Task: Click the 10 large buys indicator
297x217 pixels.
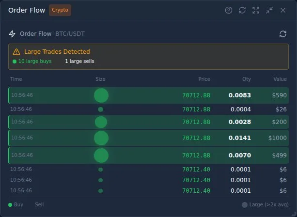Action: [x=32, y=62]
